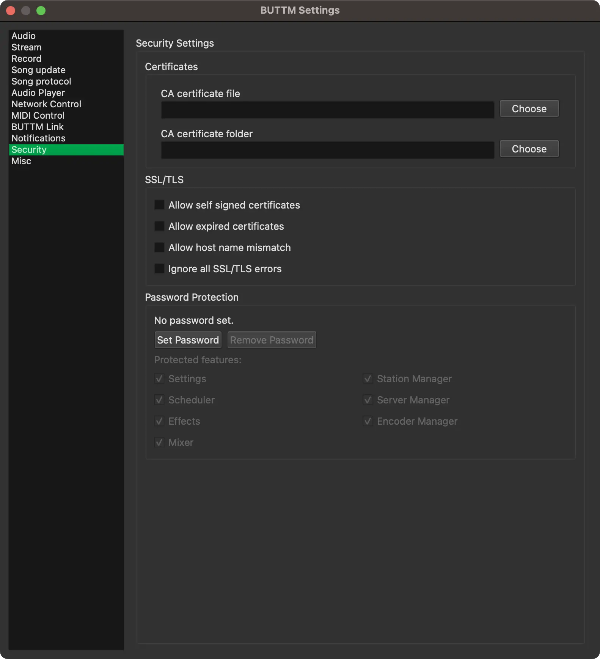Click the 'Security Settings' heading
600x659 pixels.
(175, 43)
